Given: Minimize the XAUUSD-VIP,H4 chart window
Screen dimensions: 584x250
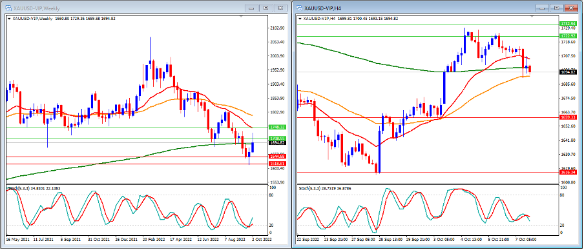Looking at the screenshot, I should tap(543, 8).
